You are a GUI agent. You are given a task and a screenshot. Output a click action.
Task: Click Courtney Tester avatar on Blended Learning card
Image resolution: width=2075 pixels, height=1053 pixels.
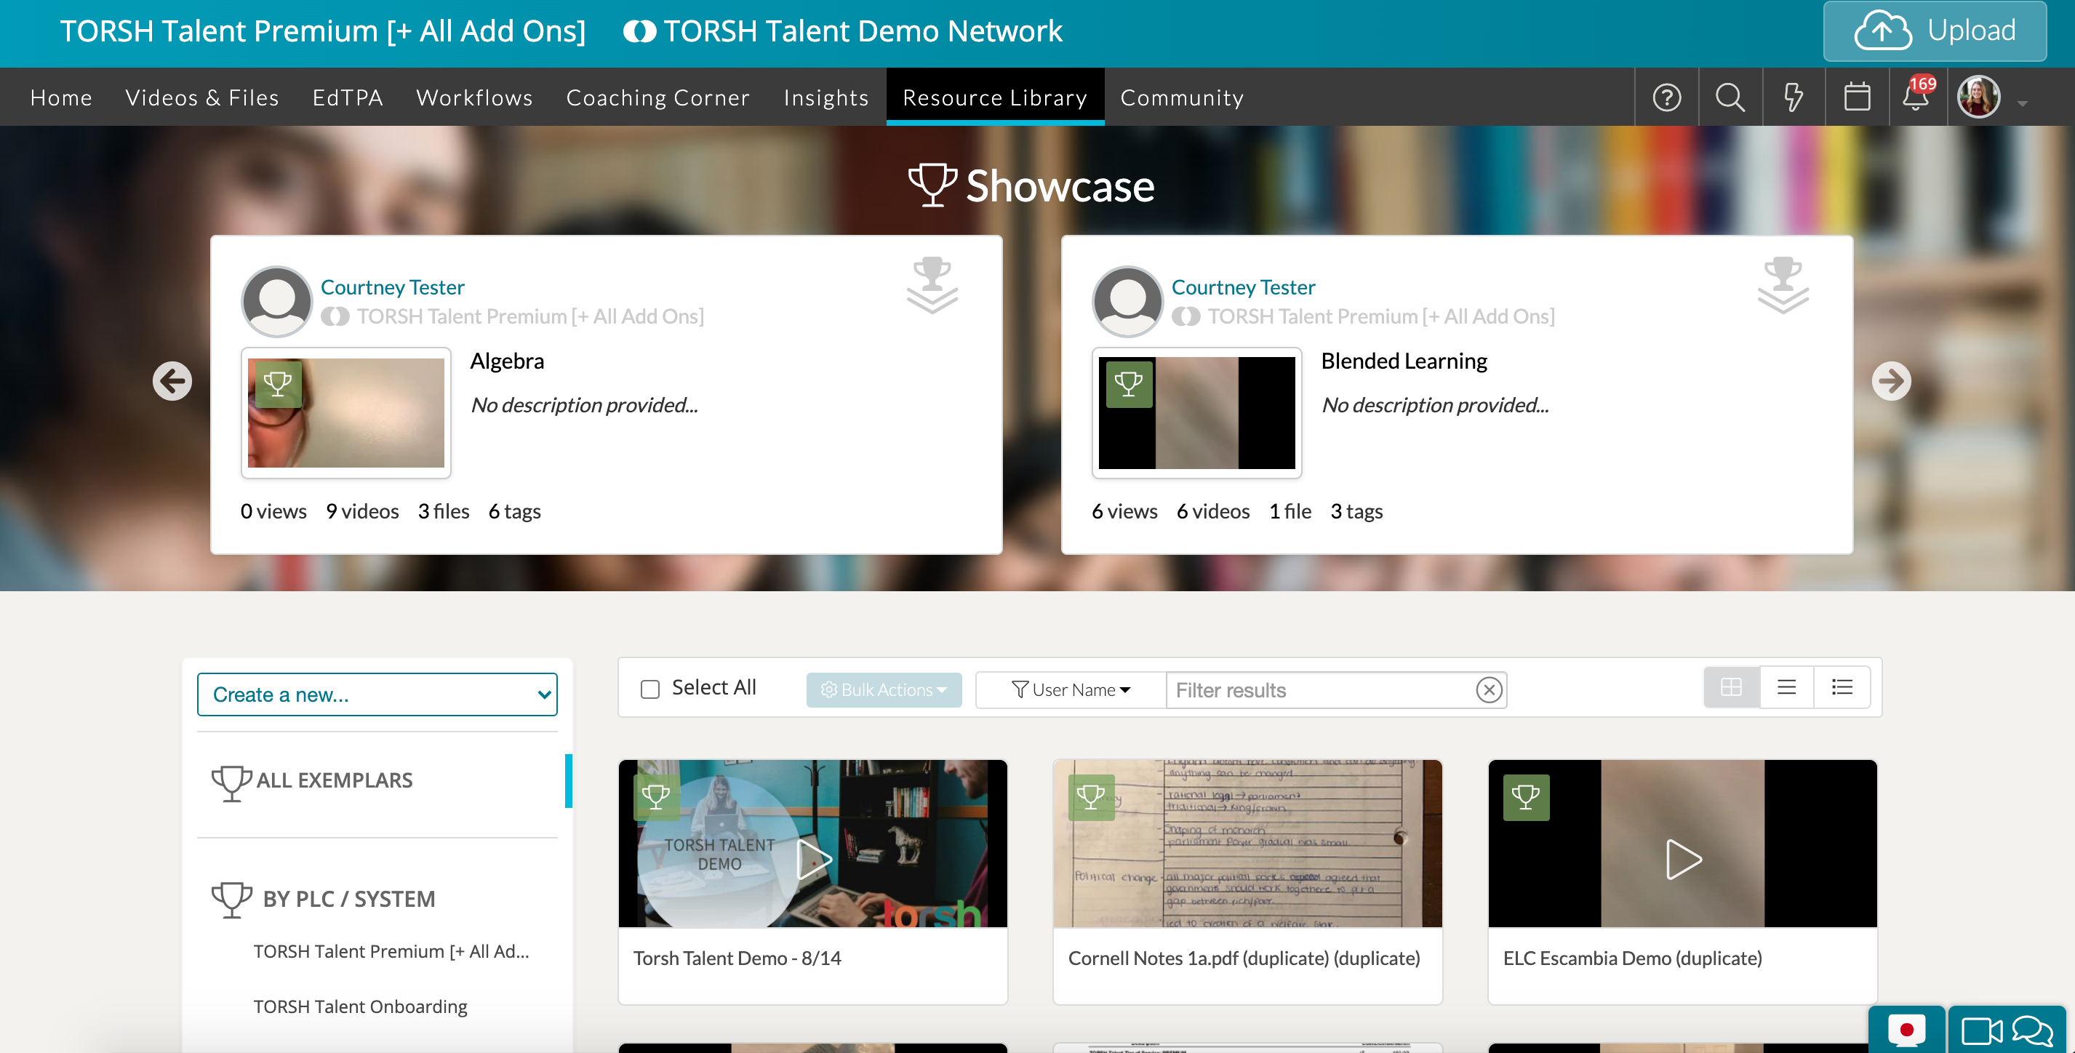[1127, 301]
